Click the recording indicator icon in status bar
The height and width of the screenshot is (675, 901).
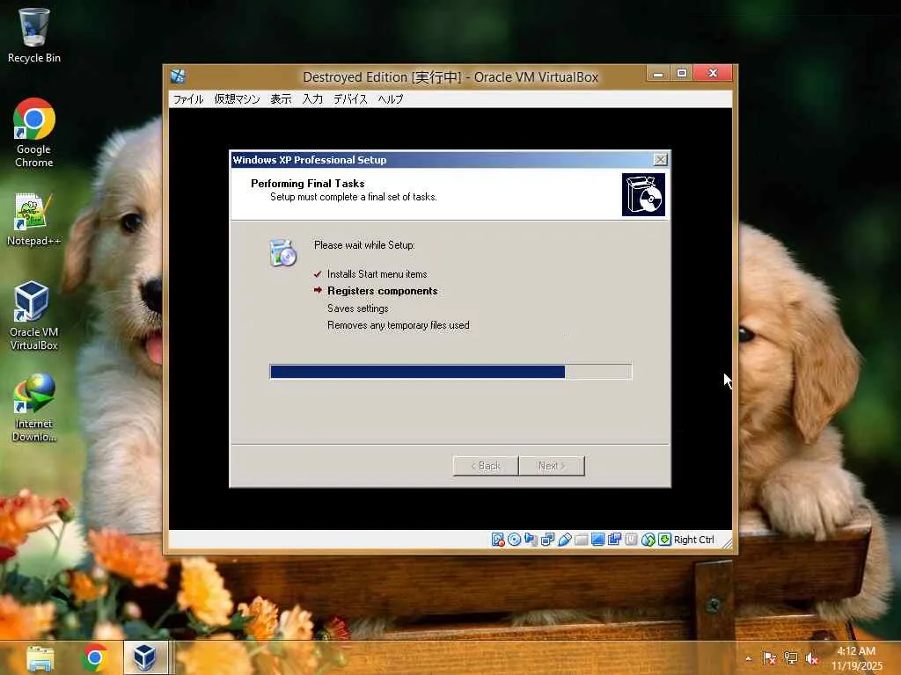614,540
